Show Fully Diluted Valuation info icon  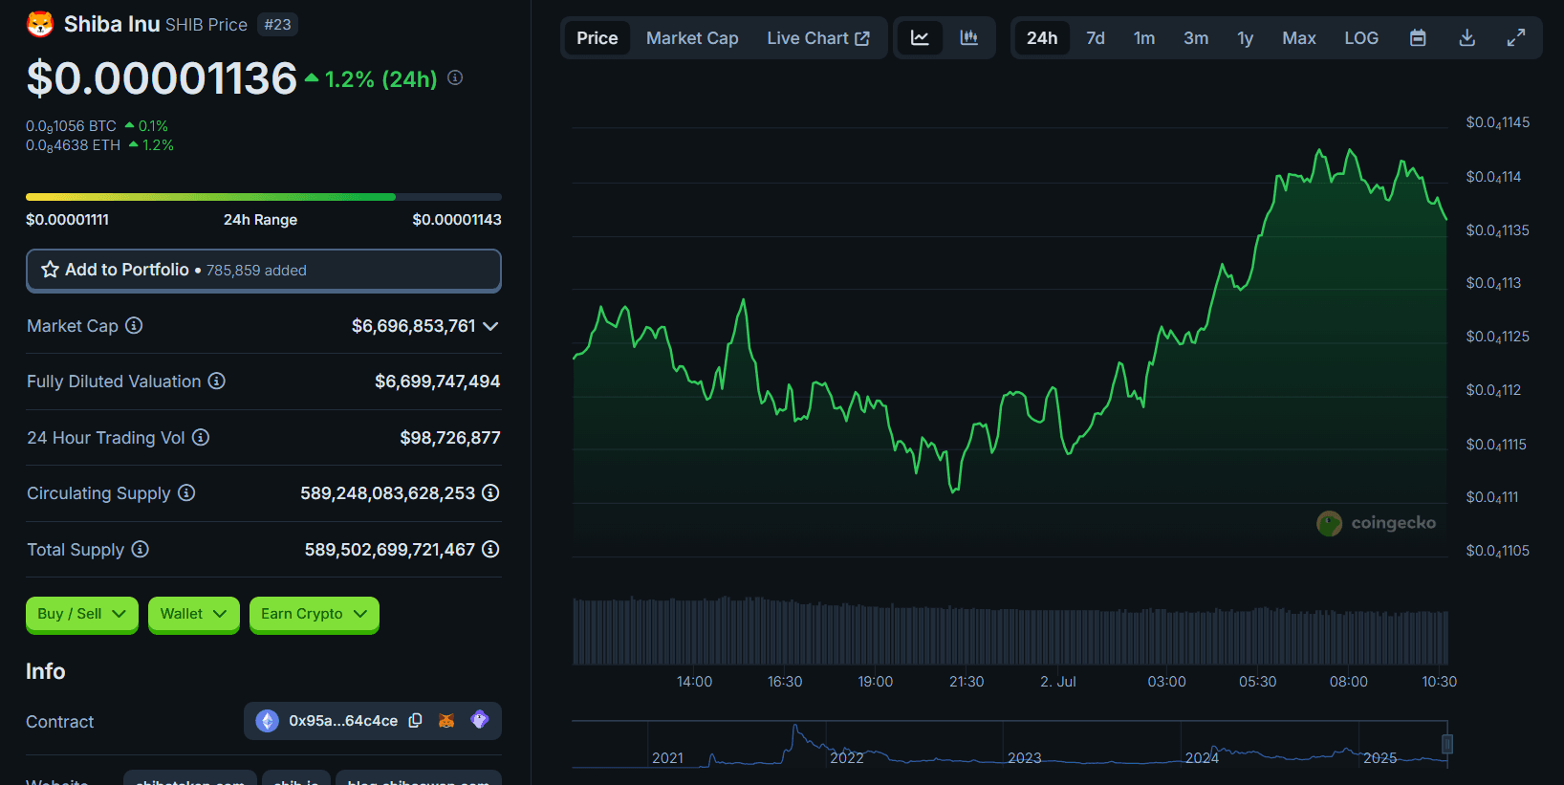point(217,381)
